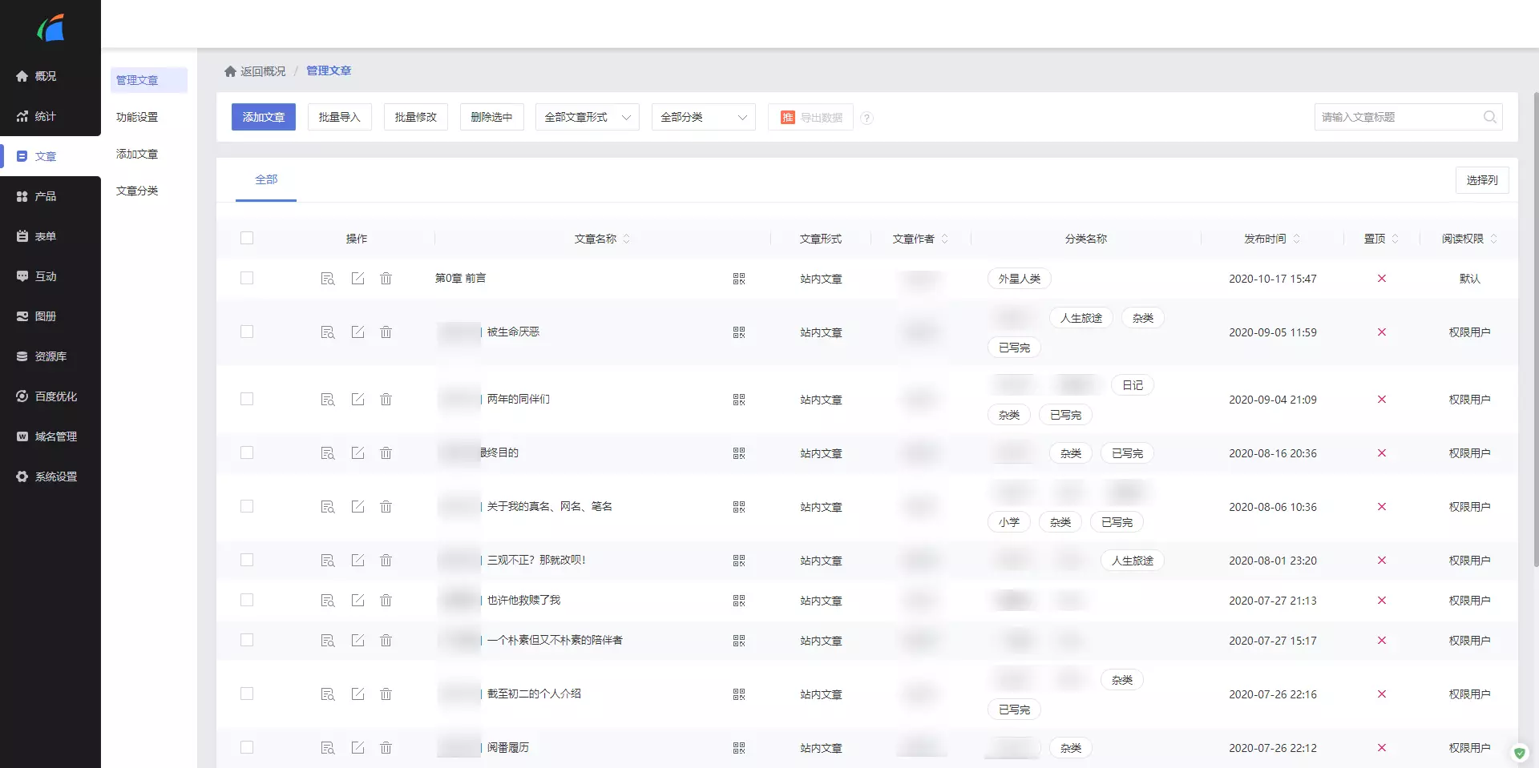Open preview icon for 两年的同伴们 row
This screenshot has width=1539, height=768.
click(327, 400)
